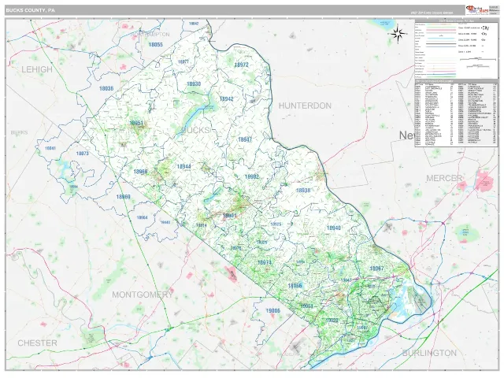The height and width of the screenshot is (378, 504).
Task: Select ZIP code 18055 label
Action: (156, 45)
